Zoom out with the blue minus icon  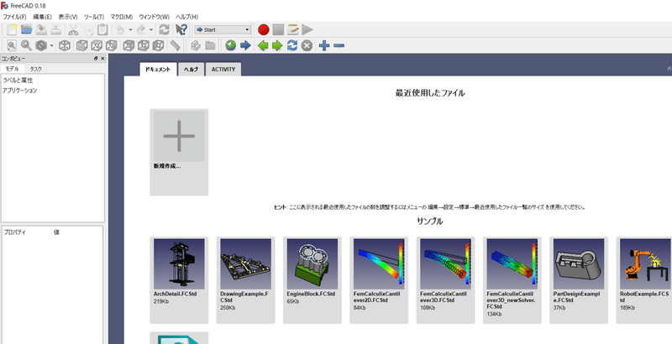[339, 45]
